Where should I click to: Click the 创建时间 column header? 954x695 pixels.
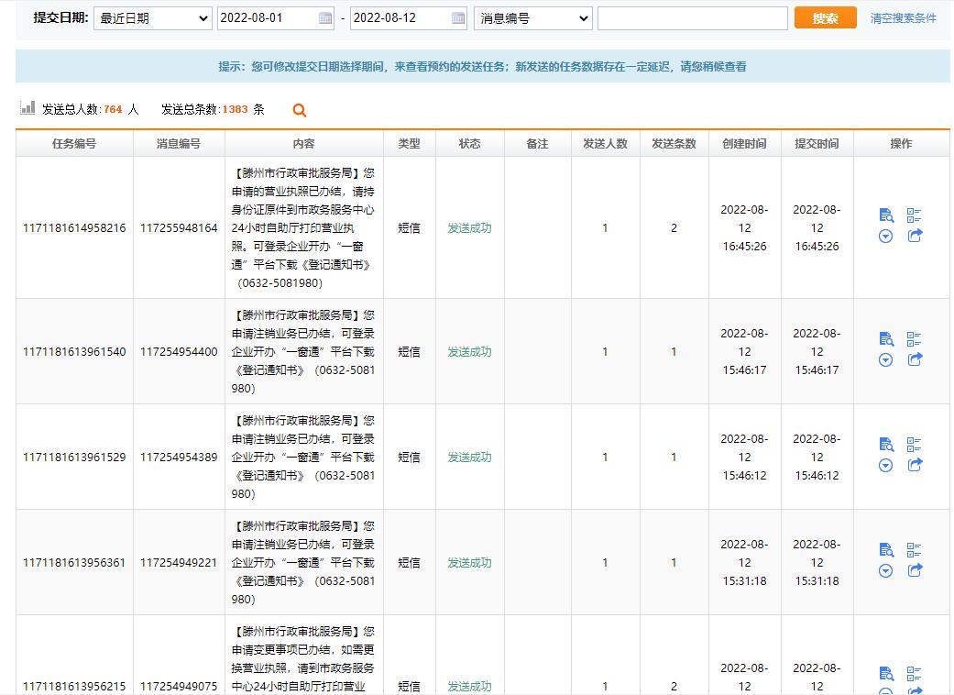pos(745,144)
